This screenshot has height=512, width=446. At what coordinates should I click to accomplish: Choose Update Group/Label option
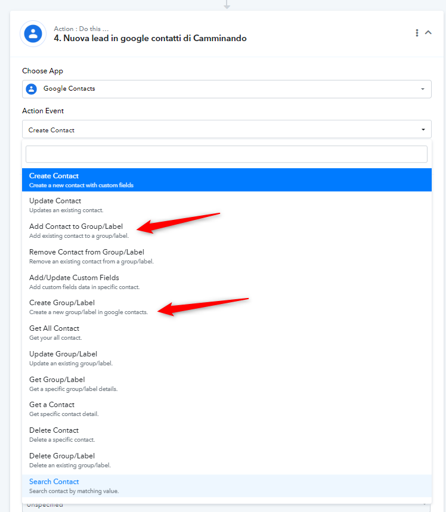pos(227,358)
